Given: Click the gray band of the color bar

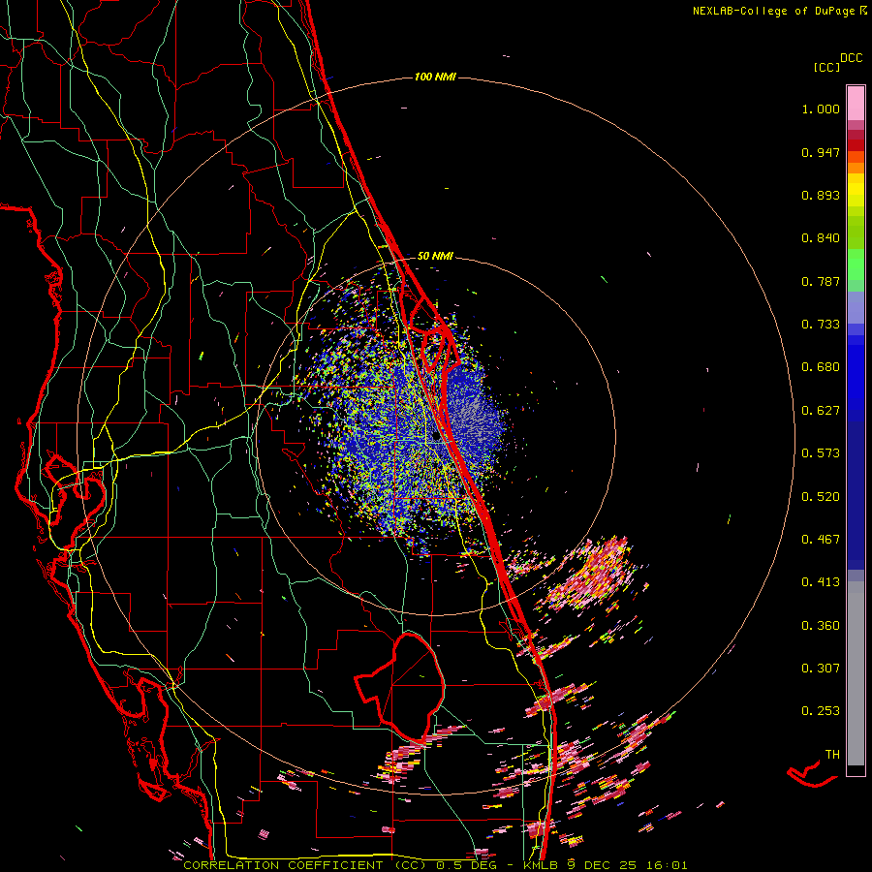Looking at the screenshot, I should click(856, 673).
